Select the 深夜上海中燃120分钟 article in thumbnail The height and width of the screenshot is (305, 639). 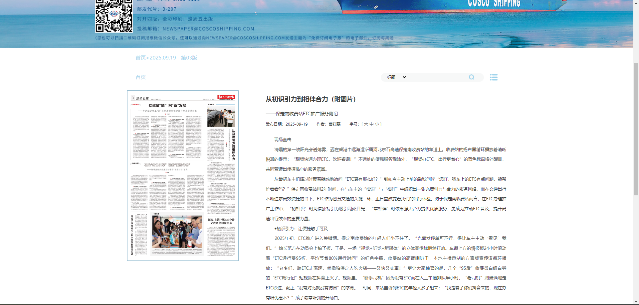221,221
